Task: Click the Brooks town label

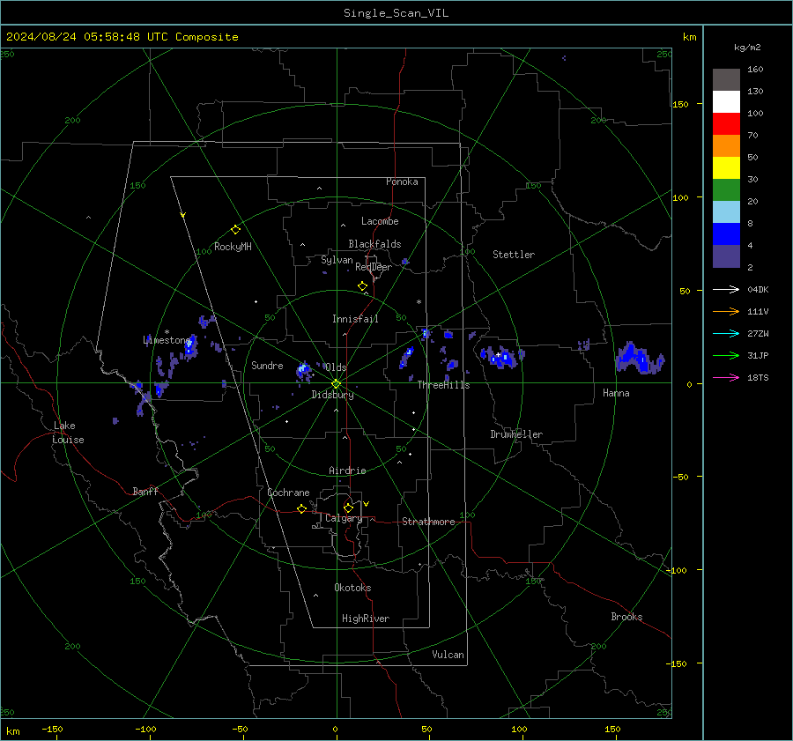Action: click(626, 617)
